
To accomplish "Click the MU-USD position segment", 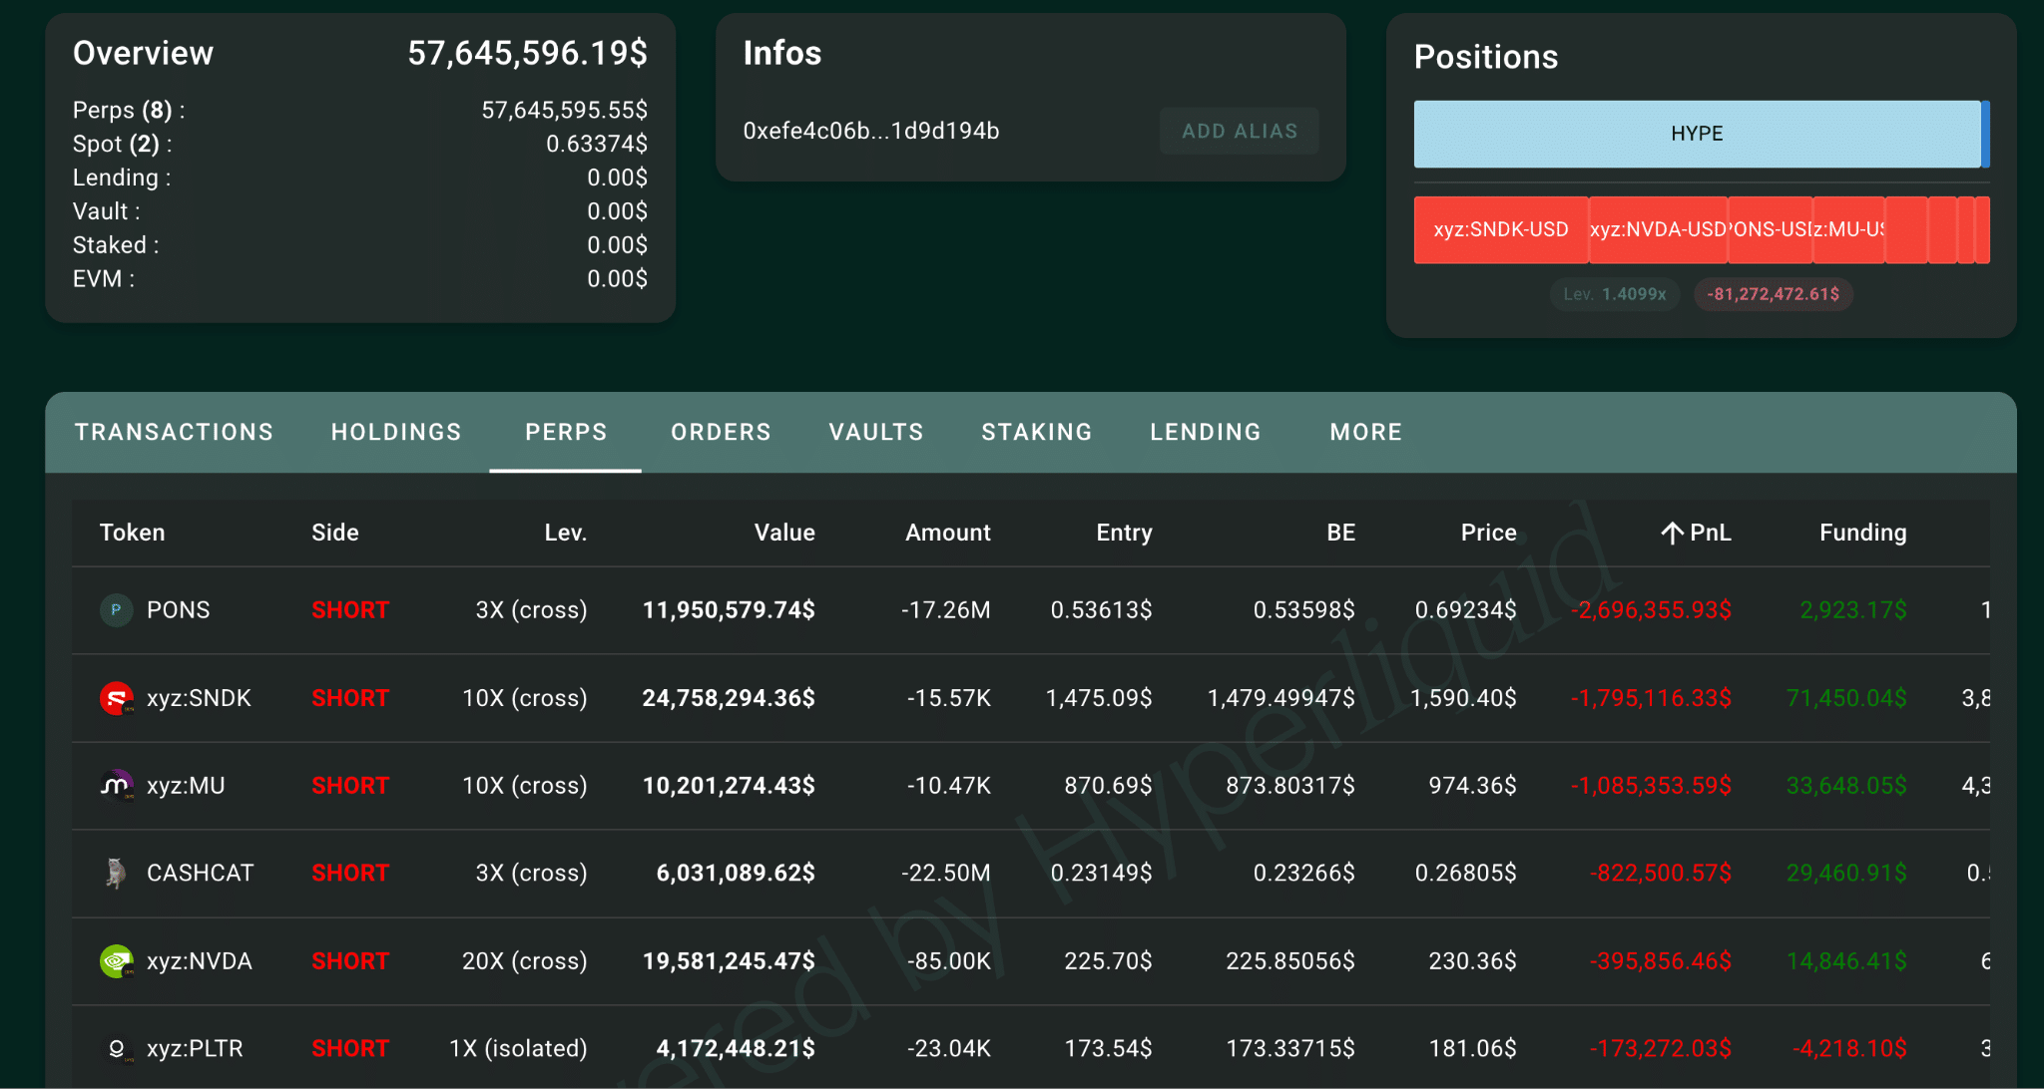I will [1848, 230].
